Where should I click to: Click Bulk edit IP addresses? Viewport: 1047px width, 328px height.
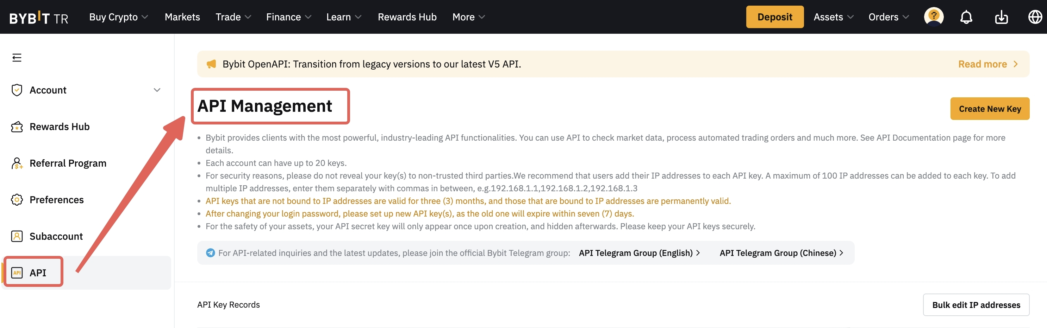click(976, 305)
